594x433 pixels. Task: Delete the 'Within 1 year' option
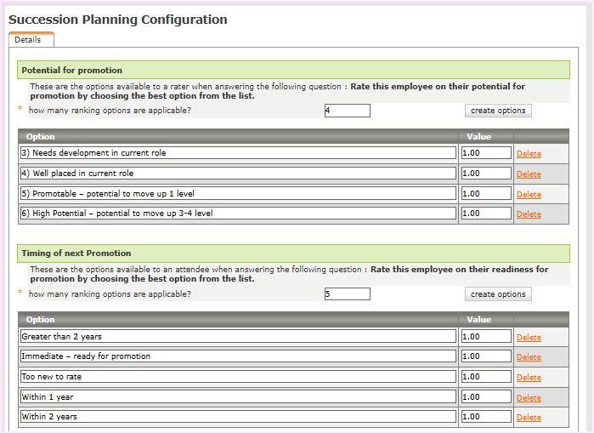529,398
